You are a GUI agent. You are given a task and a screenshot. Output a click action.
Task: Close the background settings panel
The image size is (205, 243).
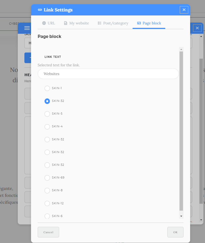coord(197,28)
